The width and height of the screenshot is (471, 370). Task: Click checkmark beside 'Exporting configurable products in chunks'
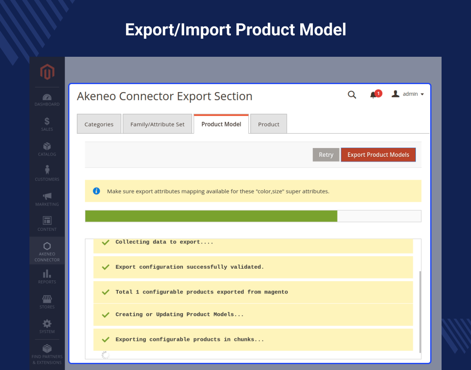106,339
